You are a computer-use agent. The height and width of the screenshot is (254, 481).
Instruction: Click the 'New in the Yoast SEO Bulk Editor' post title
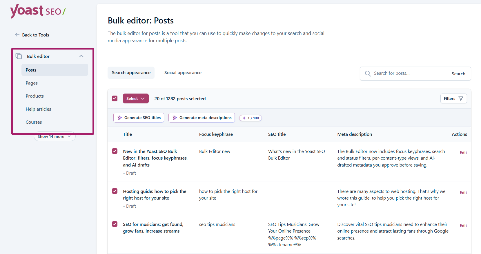[155, 158]
